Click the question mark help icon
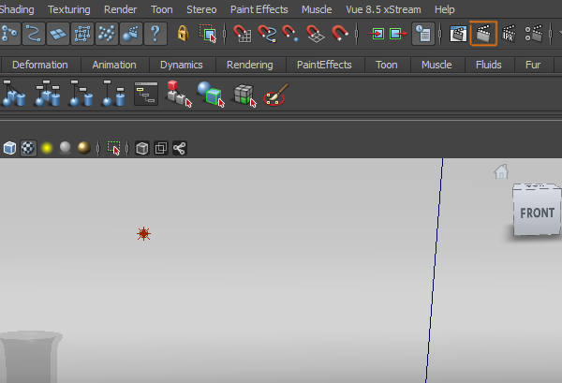Viewport: 562px width, 383px height. point(155,35)
